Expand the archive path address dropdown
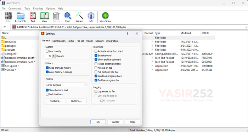Image resolution: width=248 pixels, height=132 pixels. coord(246,27)
